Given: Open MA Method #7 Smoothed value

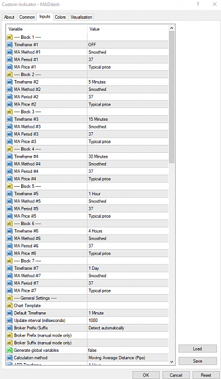Looking at the screenshot, I should coord(128,276).
